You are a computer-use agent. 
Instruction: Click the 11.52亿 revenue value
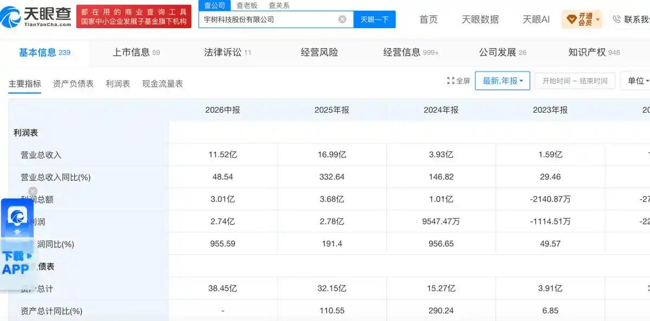pyautogui.click(x=223, y=155)
